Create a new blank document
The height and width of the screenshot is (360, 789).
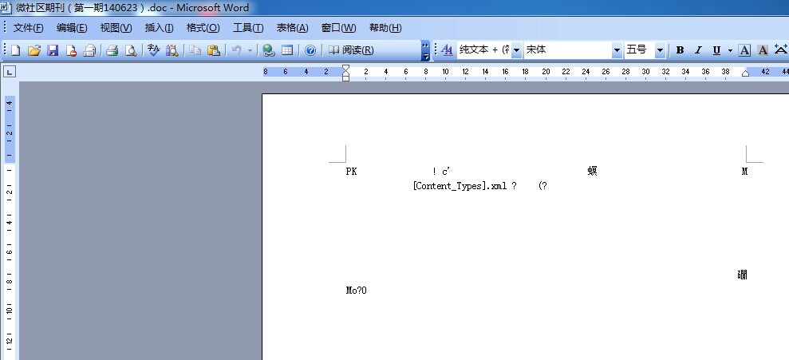tap(16, 50)
